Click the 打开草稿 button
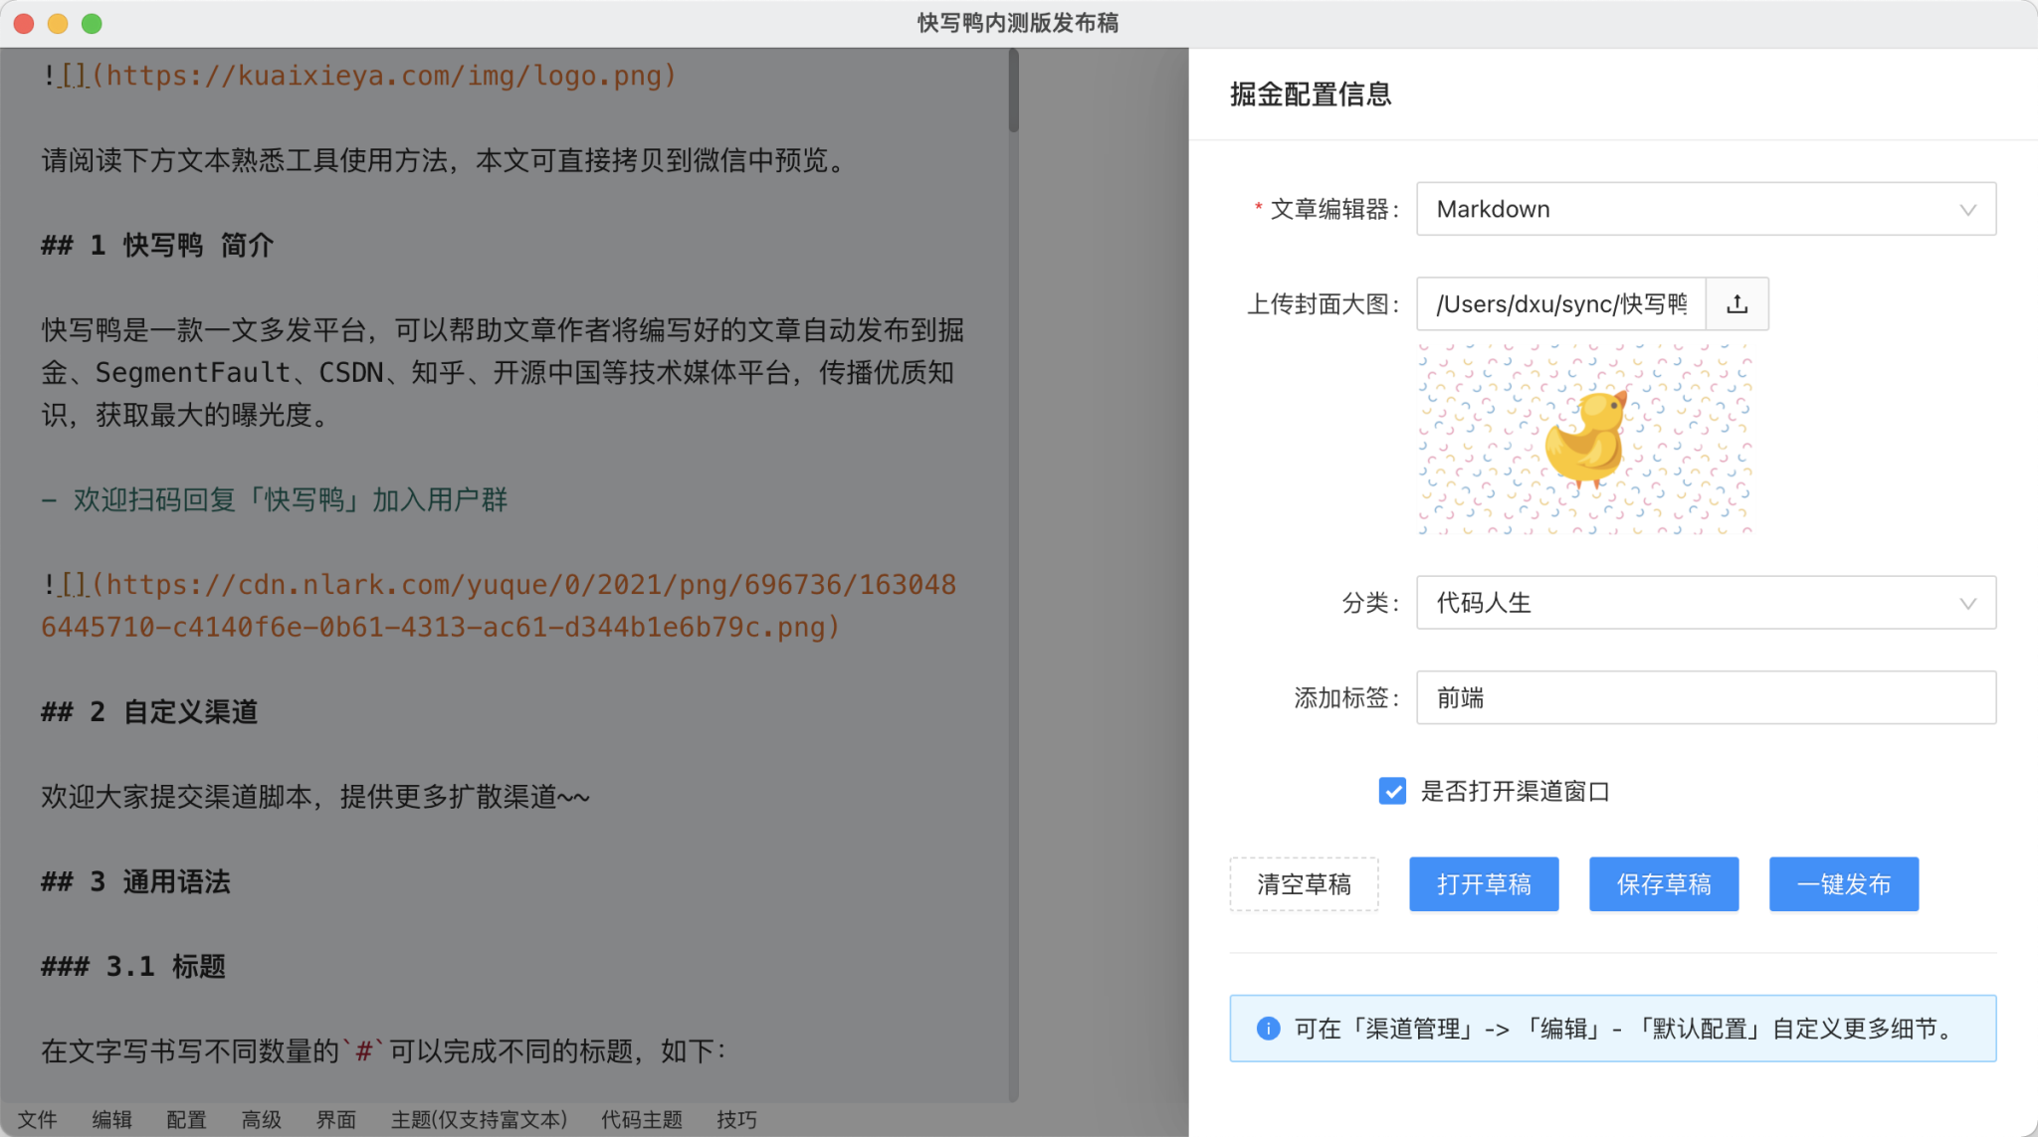 [x=1483, y=883]
